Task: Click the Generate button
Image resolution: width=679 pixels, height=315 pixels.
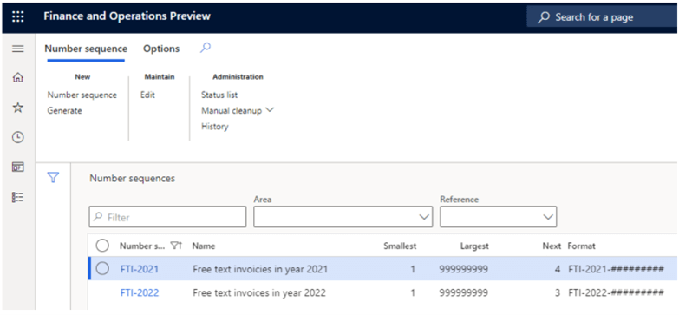Action: [64, 111]
